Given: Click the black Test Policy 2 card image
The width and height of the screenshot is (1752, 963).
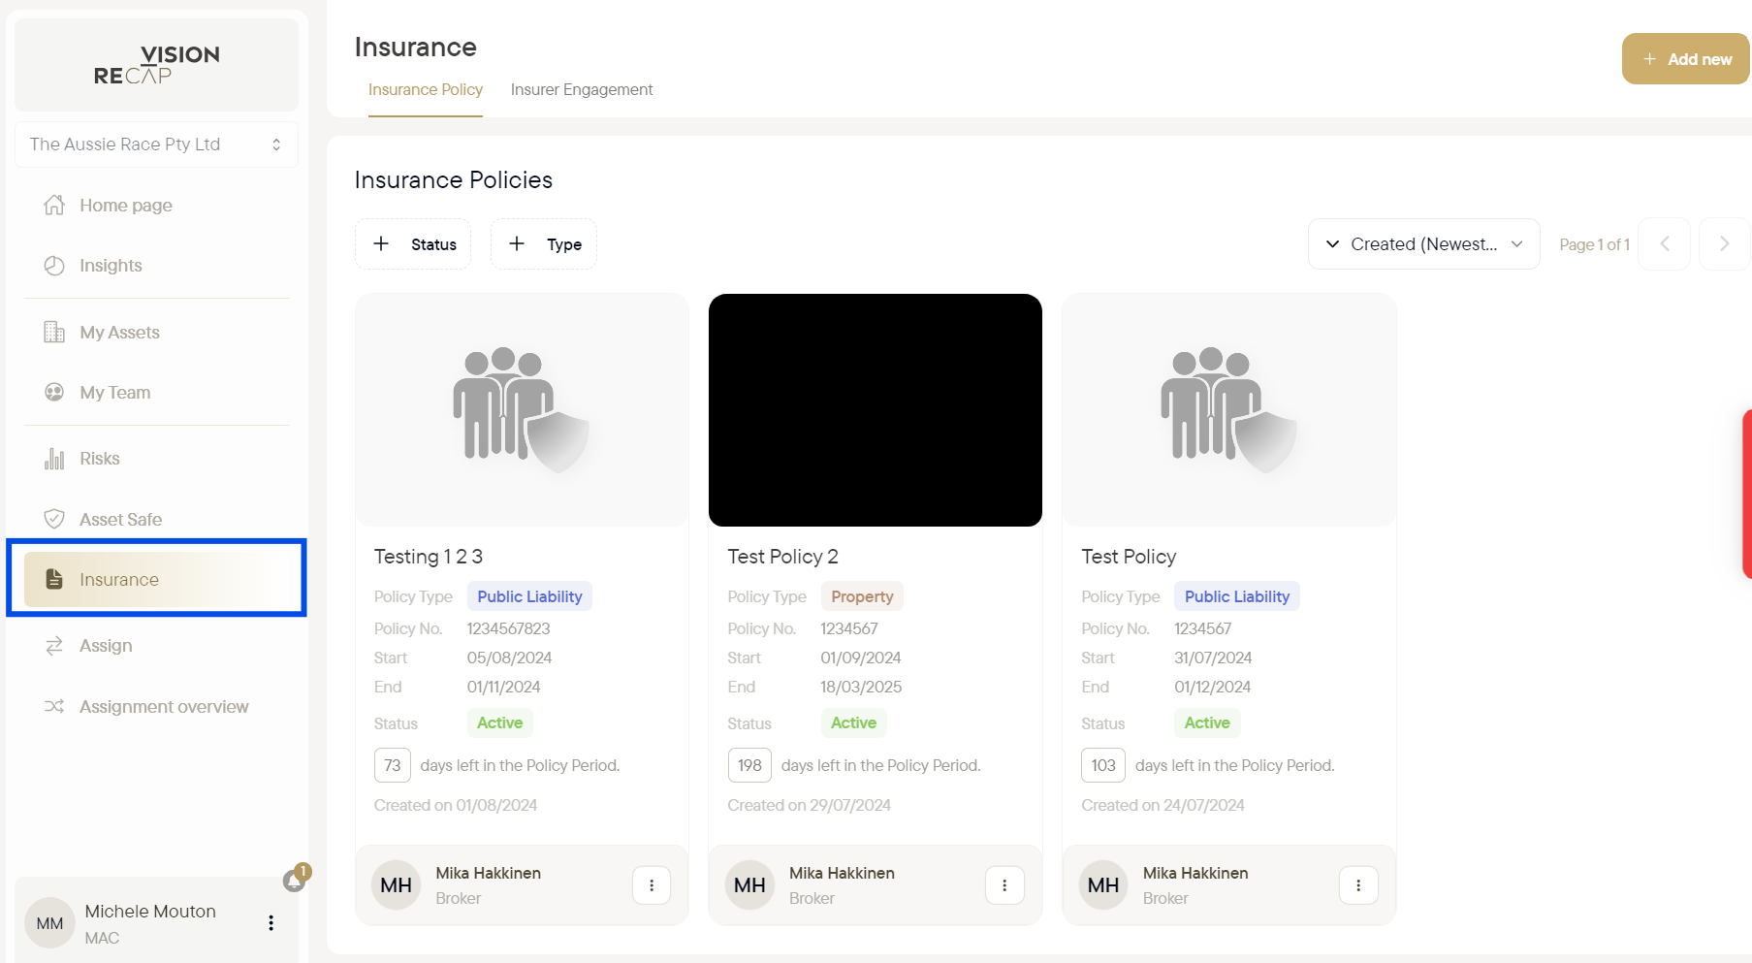Looking at the screenshot, I should pyautogui.click(x=876, y=410).
